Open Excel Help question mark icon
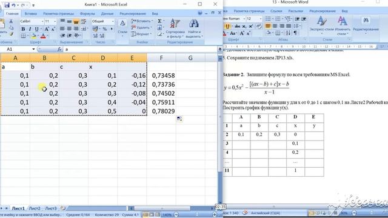Screen dimensions: 388x218 (x=200, y=13)
